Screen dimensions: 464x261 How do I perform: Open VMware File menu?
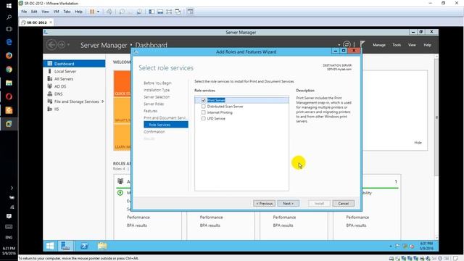click(24, 12)
